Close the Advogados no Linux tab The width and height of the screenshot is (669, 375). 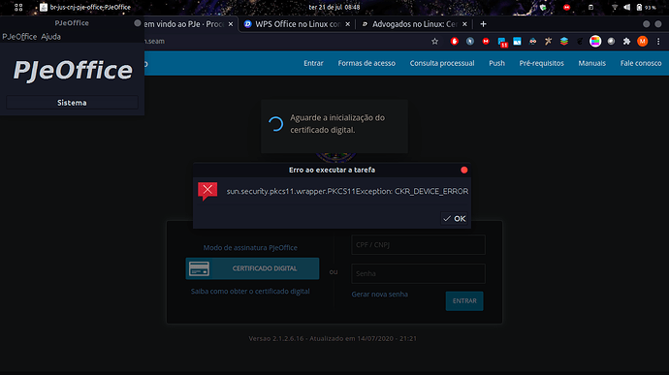[x=464, y=24]
